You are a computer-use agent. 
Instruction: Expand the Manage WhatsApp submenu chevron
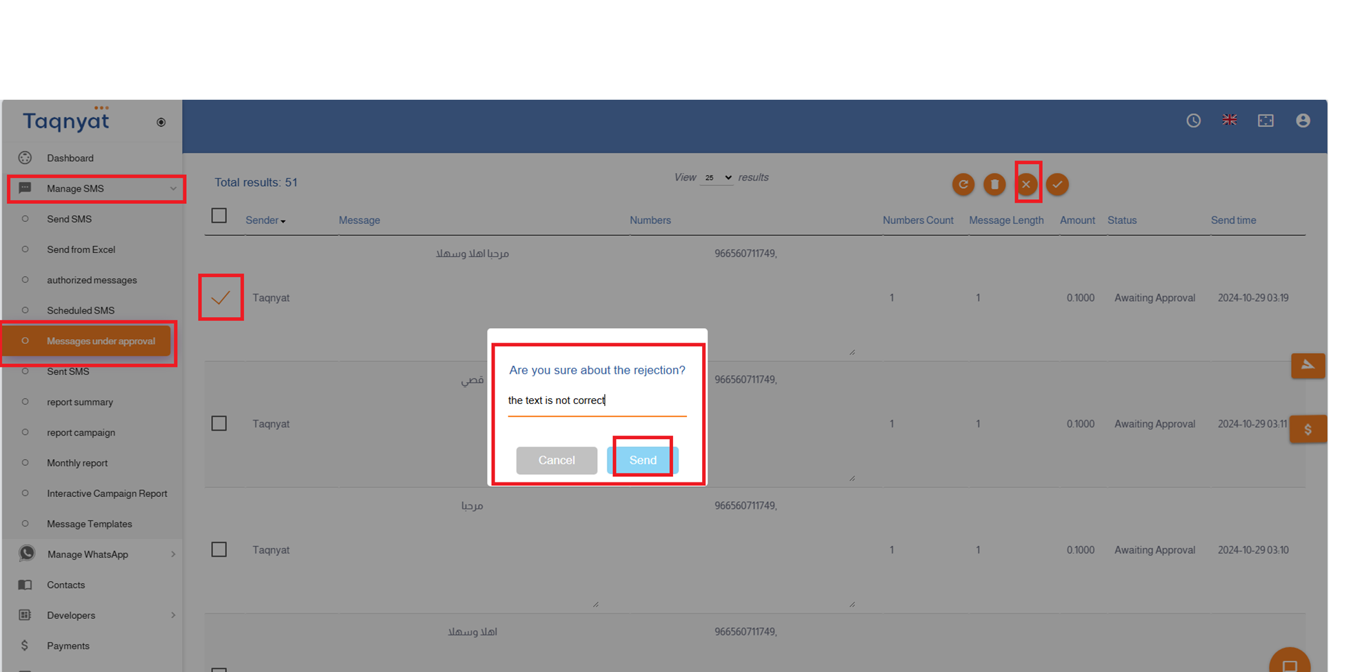coord(173,554)
